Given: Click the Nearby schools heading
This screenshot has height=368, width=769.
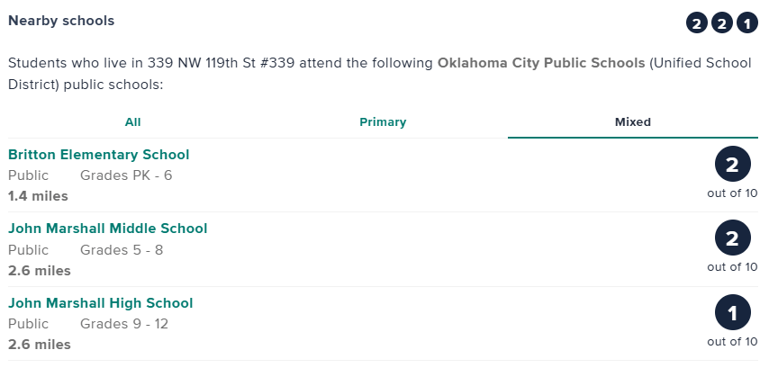Looking at the screenshot, I should tap(61, 20).
